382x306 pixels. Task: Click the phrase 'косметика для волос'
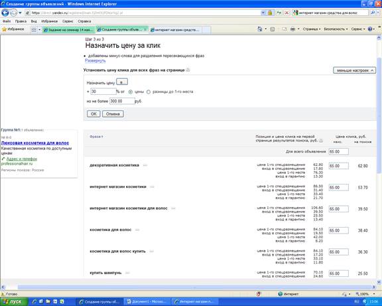click(x=111, y=230)
